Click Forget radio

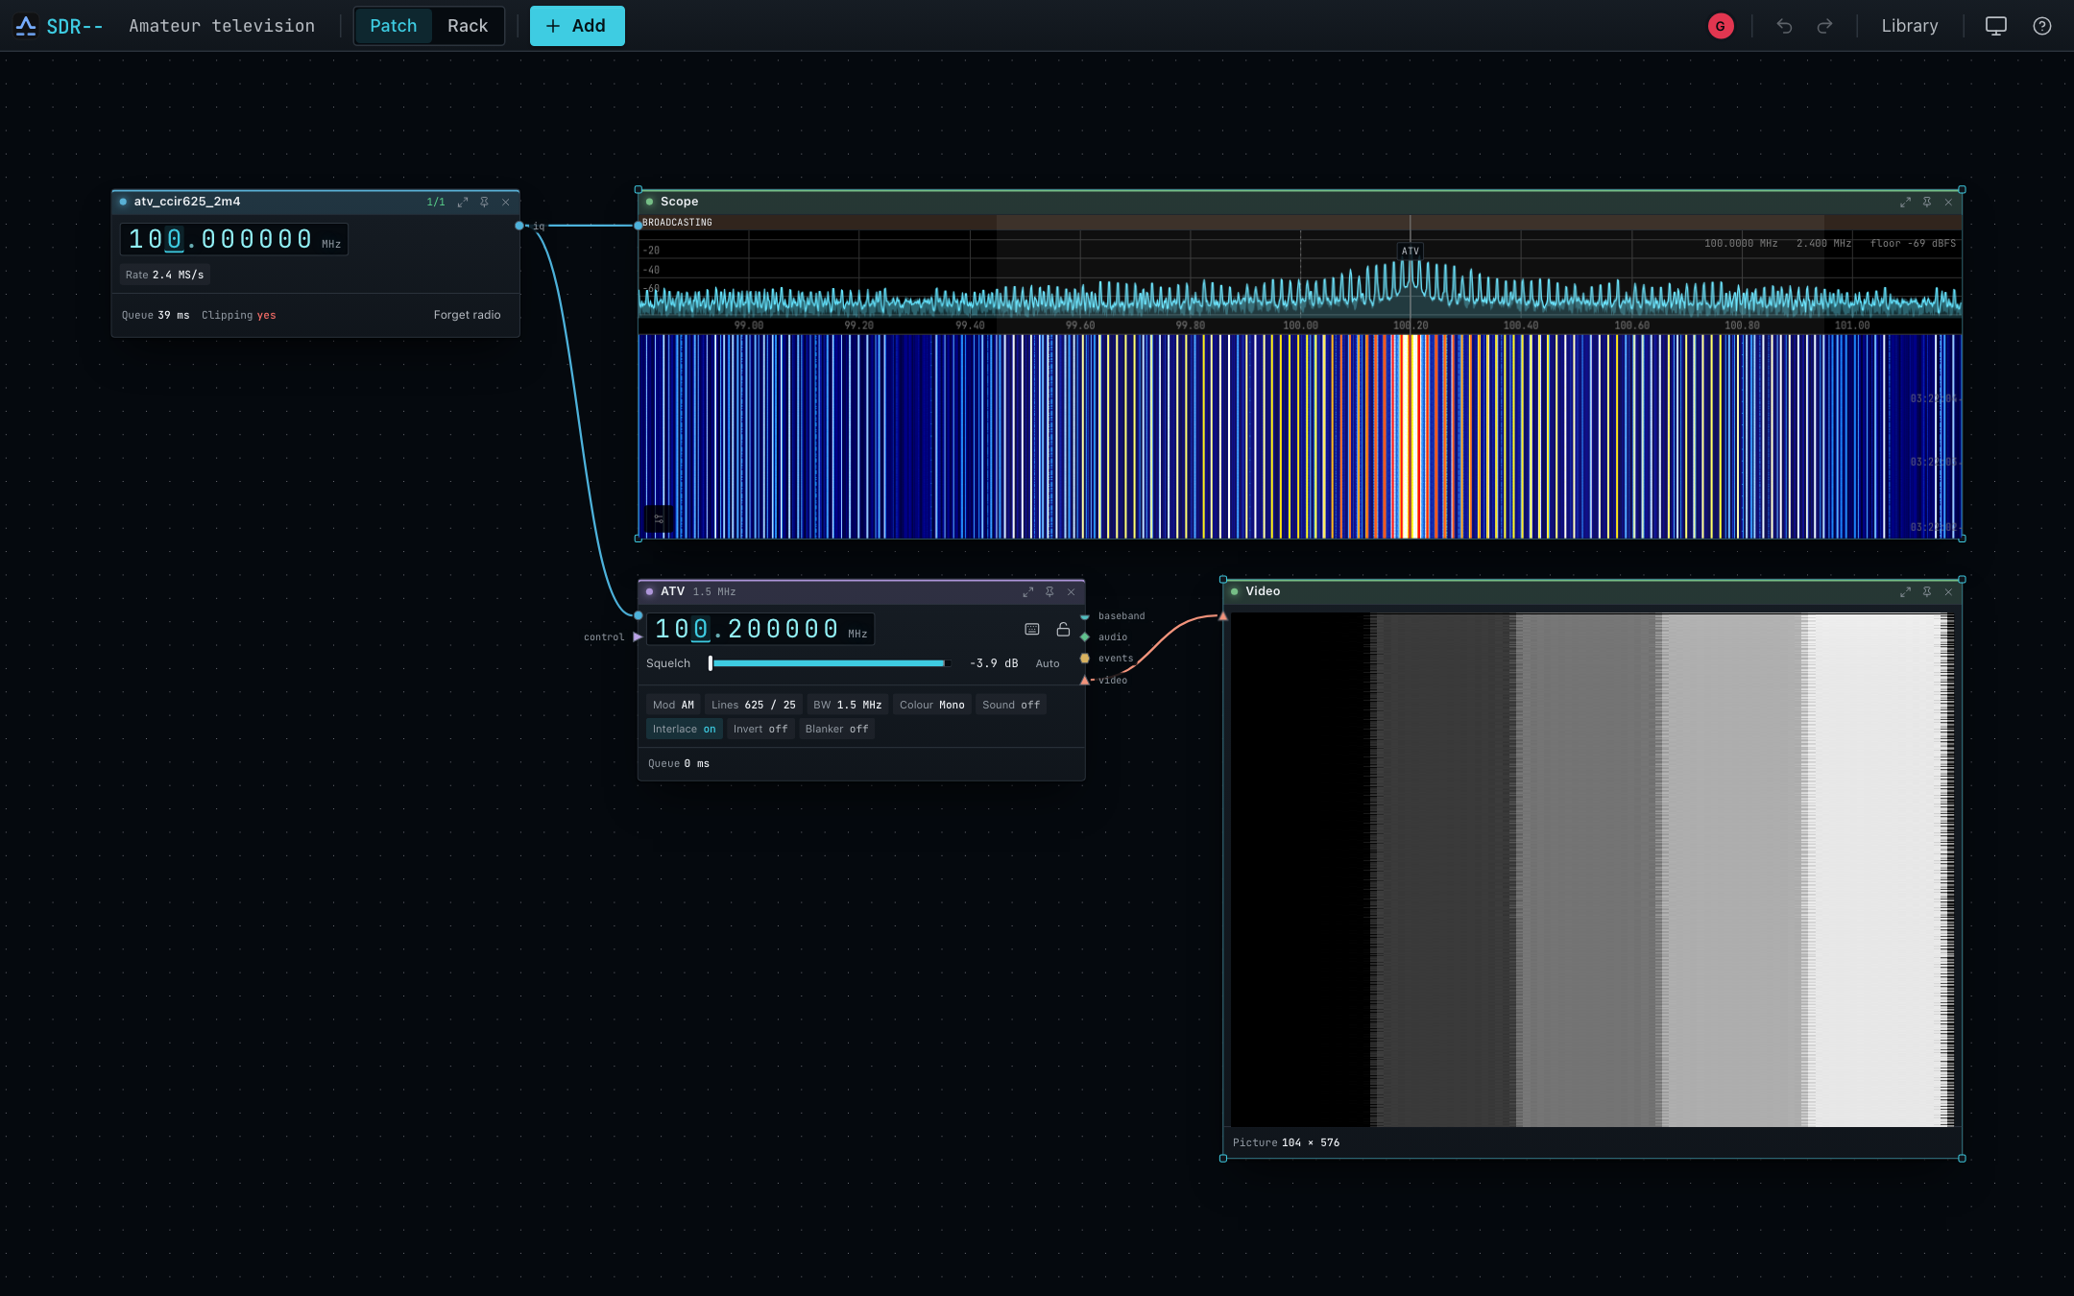coord(467,315)
